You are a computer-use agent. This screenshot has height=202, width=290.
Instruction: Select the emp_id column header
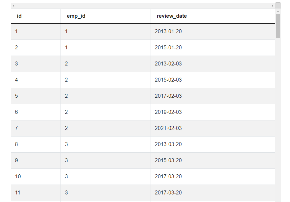click(106, 16)
